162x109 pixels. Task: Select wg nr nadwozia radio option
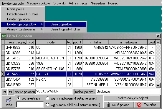(x=47, y=98)
